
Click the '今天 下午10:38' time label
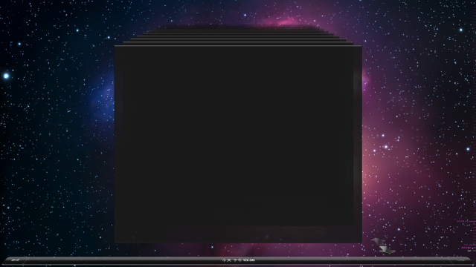(238, 260)
